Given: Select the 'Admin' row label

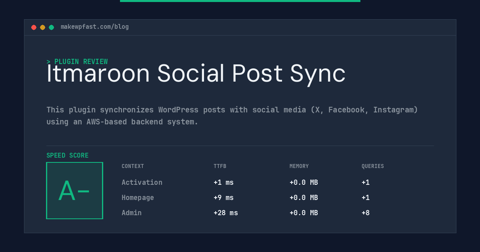Looking at the screenshot, I should click(x=132, y=213).
